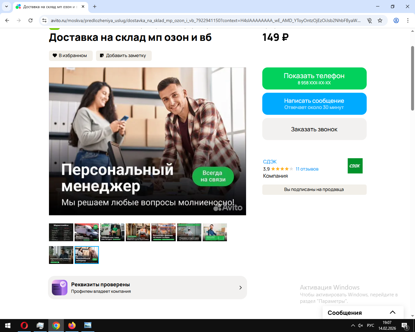Click the listing title "Доставка на склад мп озон и вб"
415x332 pixels.
click(130, 38)
